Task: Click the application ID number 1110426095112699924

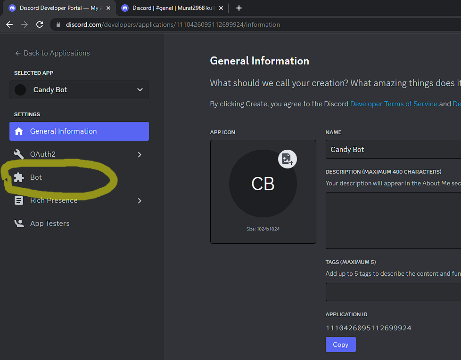Action: coord(369,328)
